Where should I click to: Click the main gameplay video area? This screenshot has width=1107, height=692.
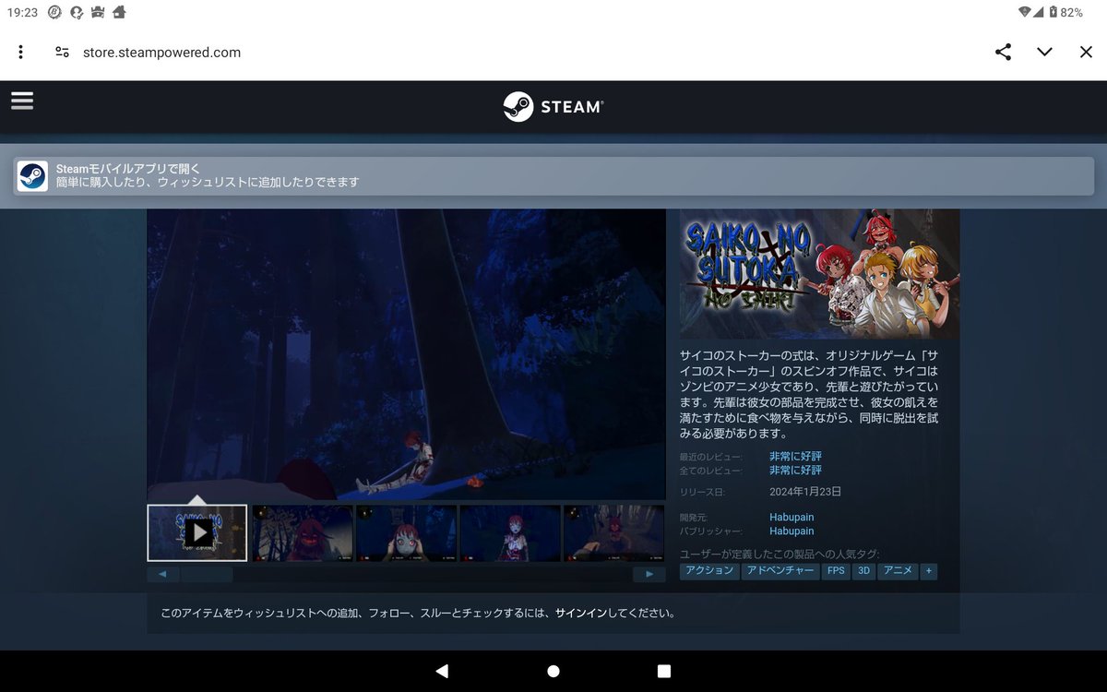(406, 354)
